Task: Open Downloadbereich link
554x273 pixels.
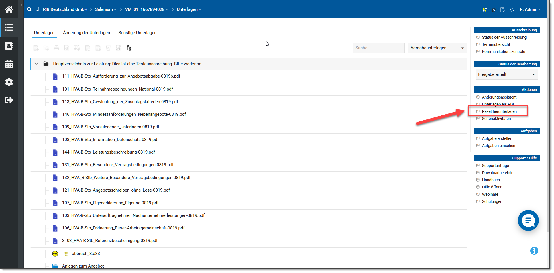Action: pyautogui.click(x=497, y=173)
